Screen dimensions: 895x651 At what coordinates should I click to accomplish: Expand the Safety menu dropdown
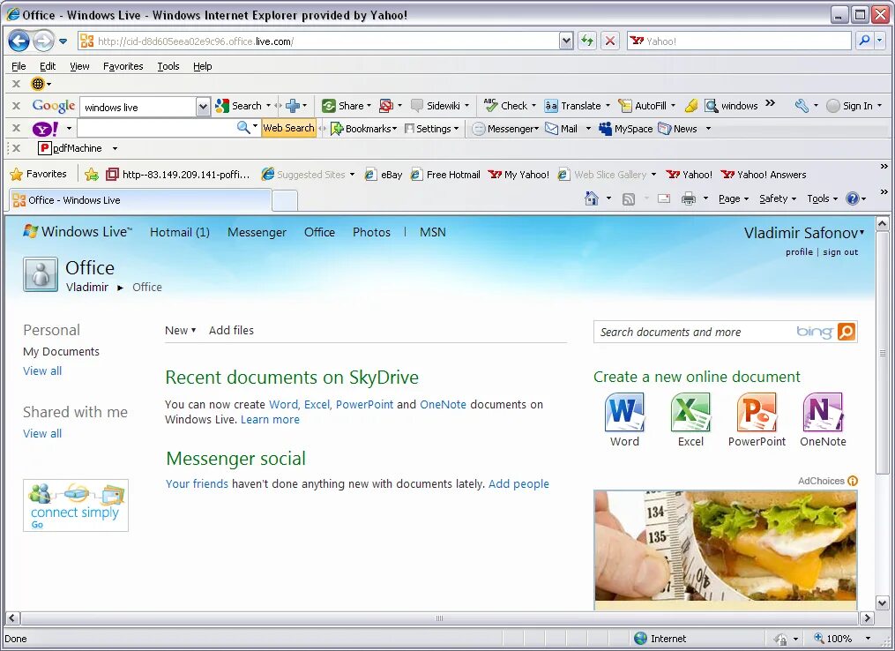point(778,198)
